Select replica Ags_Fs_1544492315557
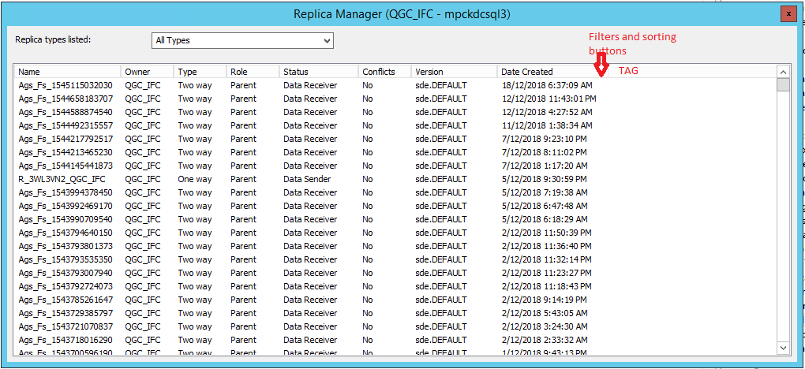This screenshot has height=369, width=805. (x=66, y=125)
